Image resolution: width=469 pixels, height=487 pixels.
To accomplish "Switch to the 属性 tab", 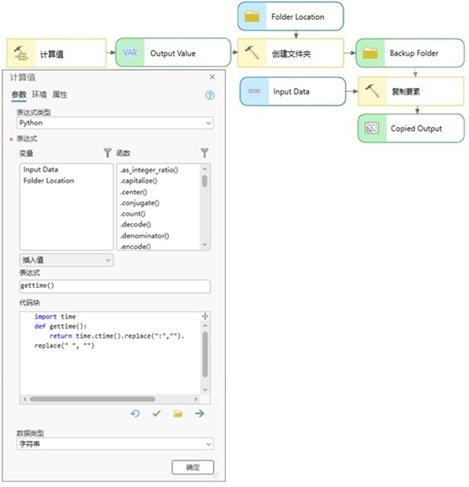I will pyautogui.click(x=60, y=95).
